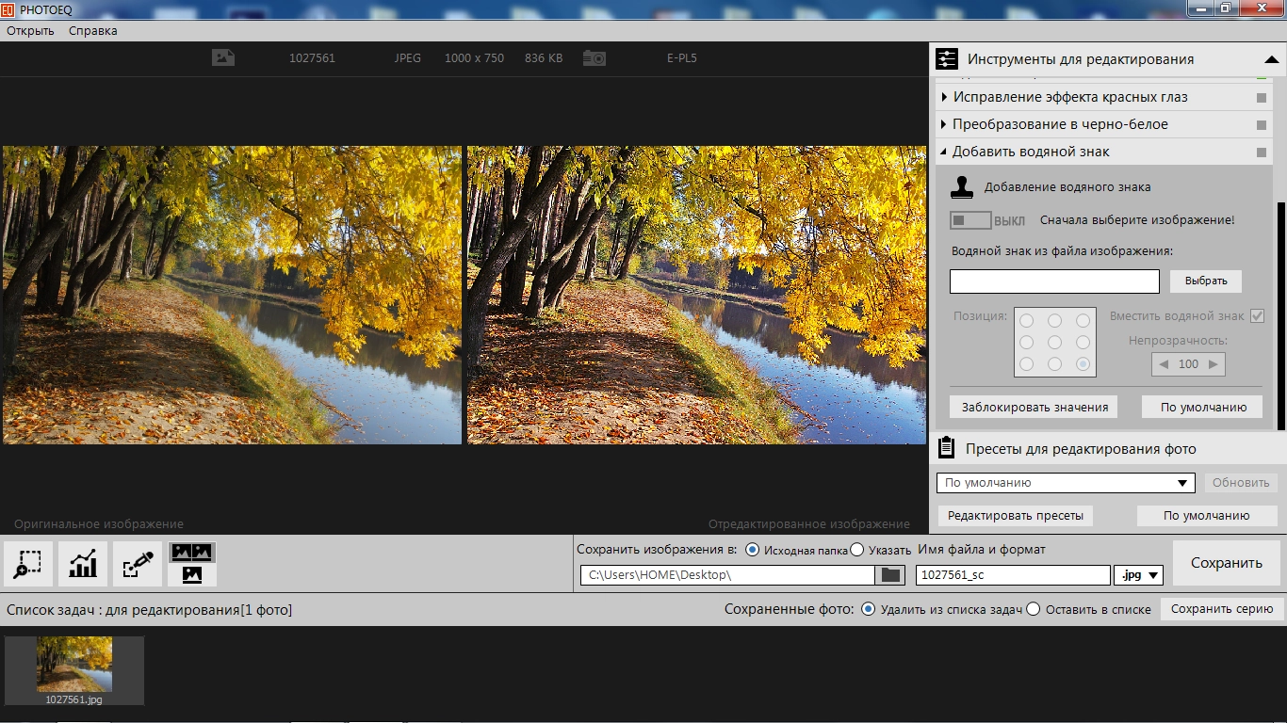The width and height of the screenshot is (1287, 723).
Task: Click the gray status square for add watermark
Action: (x=1262, y=153)
